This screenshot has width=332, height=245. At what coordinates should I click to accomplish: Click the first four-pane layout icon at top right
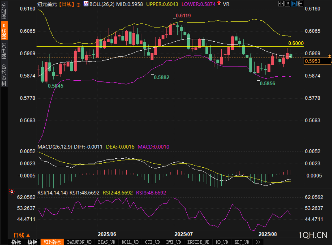(x=281, y=4)
